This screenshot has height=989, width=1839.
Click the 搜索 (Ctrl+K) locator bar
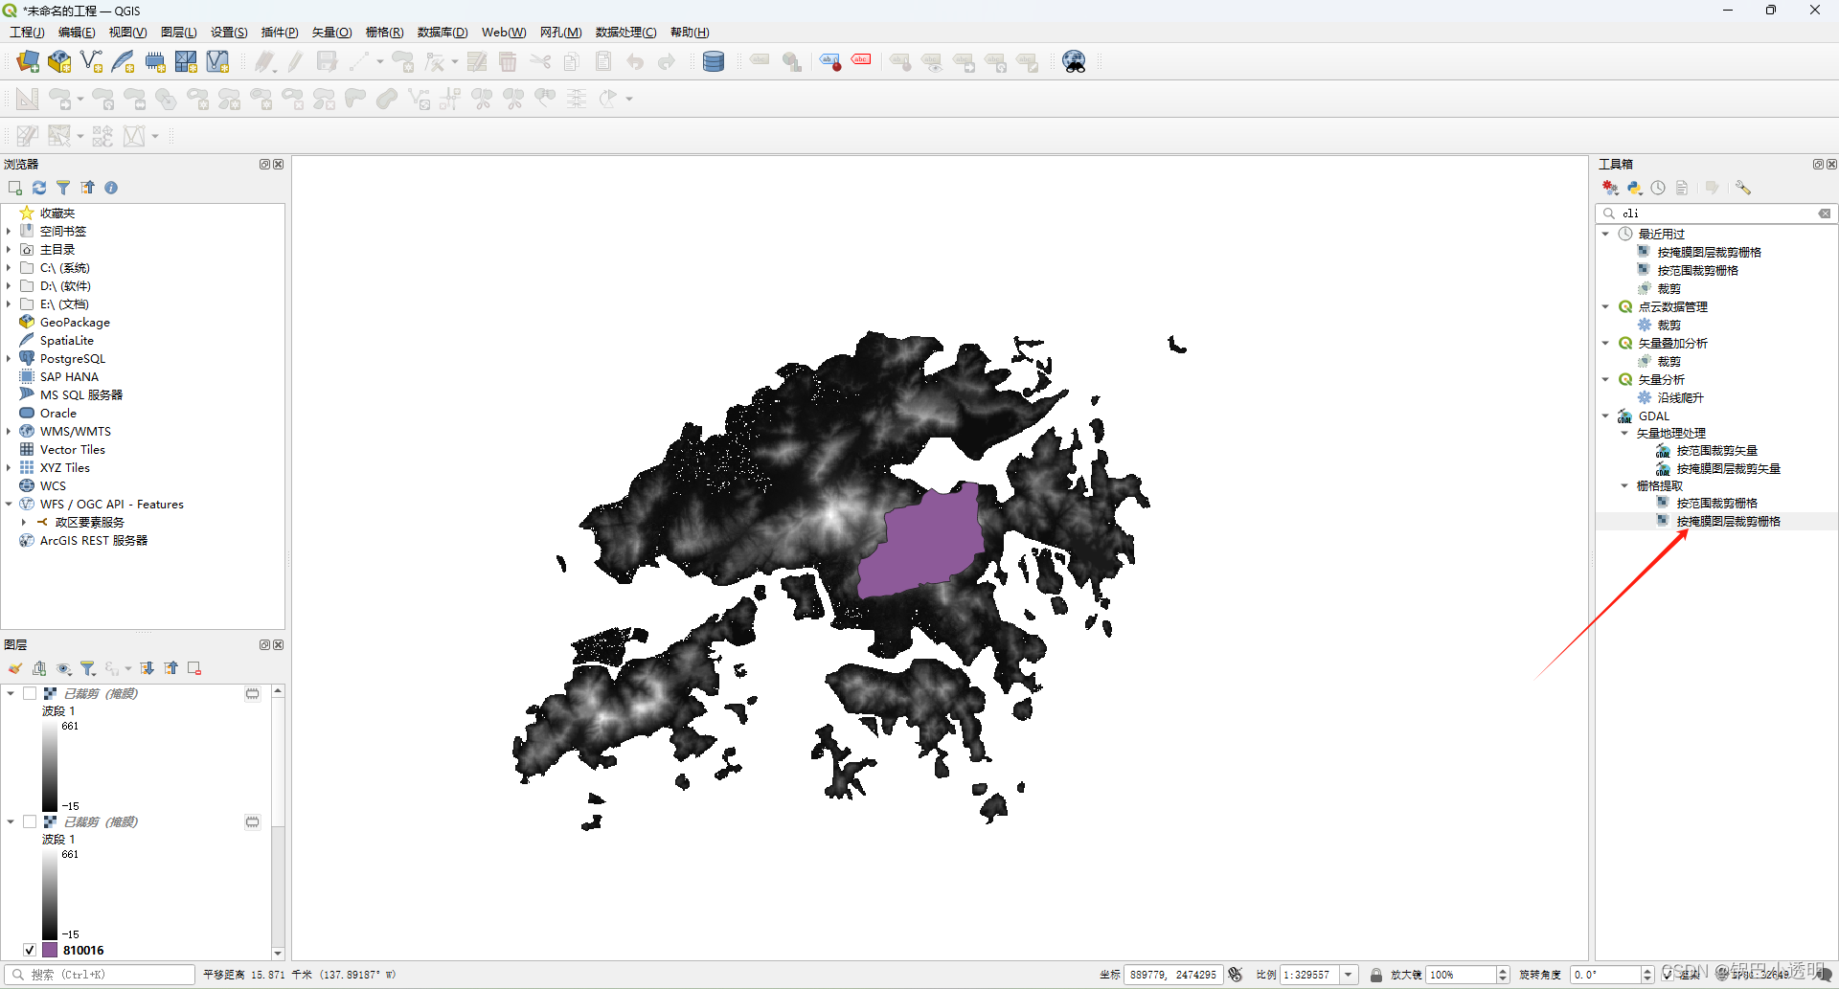[x=99, y=975]
